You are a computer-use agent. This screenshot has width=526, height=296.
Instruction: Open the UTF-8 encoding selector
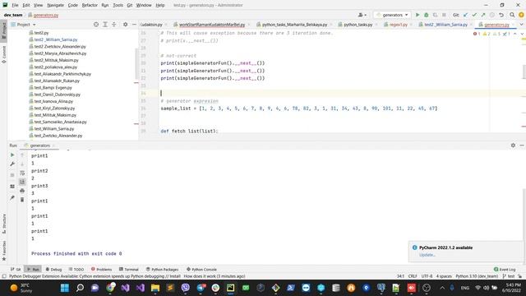pos(427,276)
